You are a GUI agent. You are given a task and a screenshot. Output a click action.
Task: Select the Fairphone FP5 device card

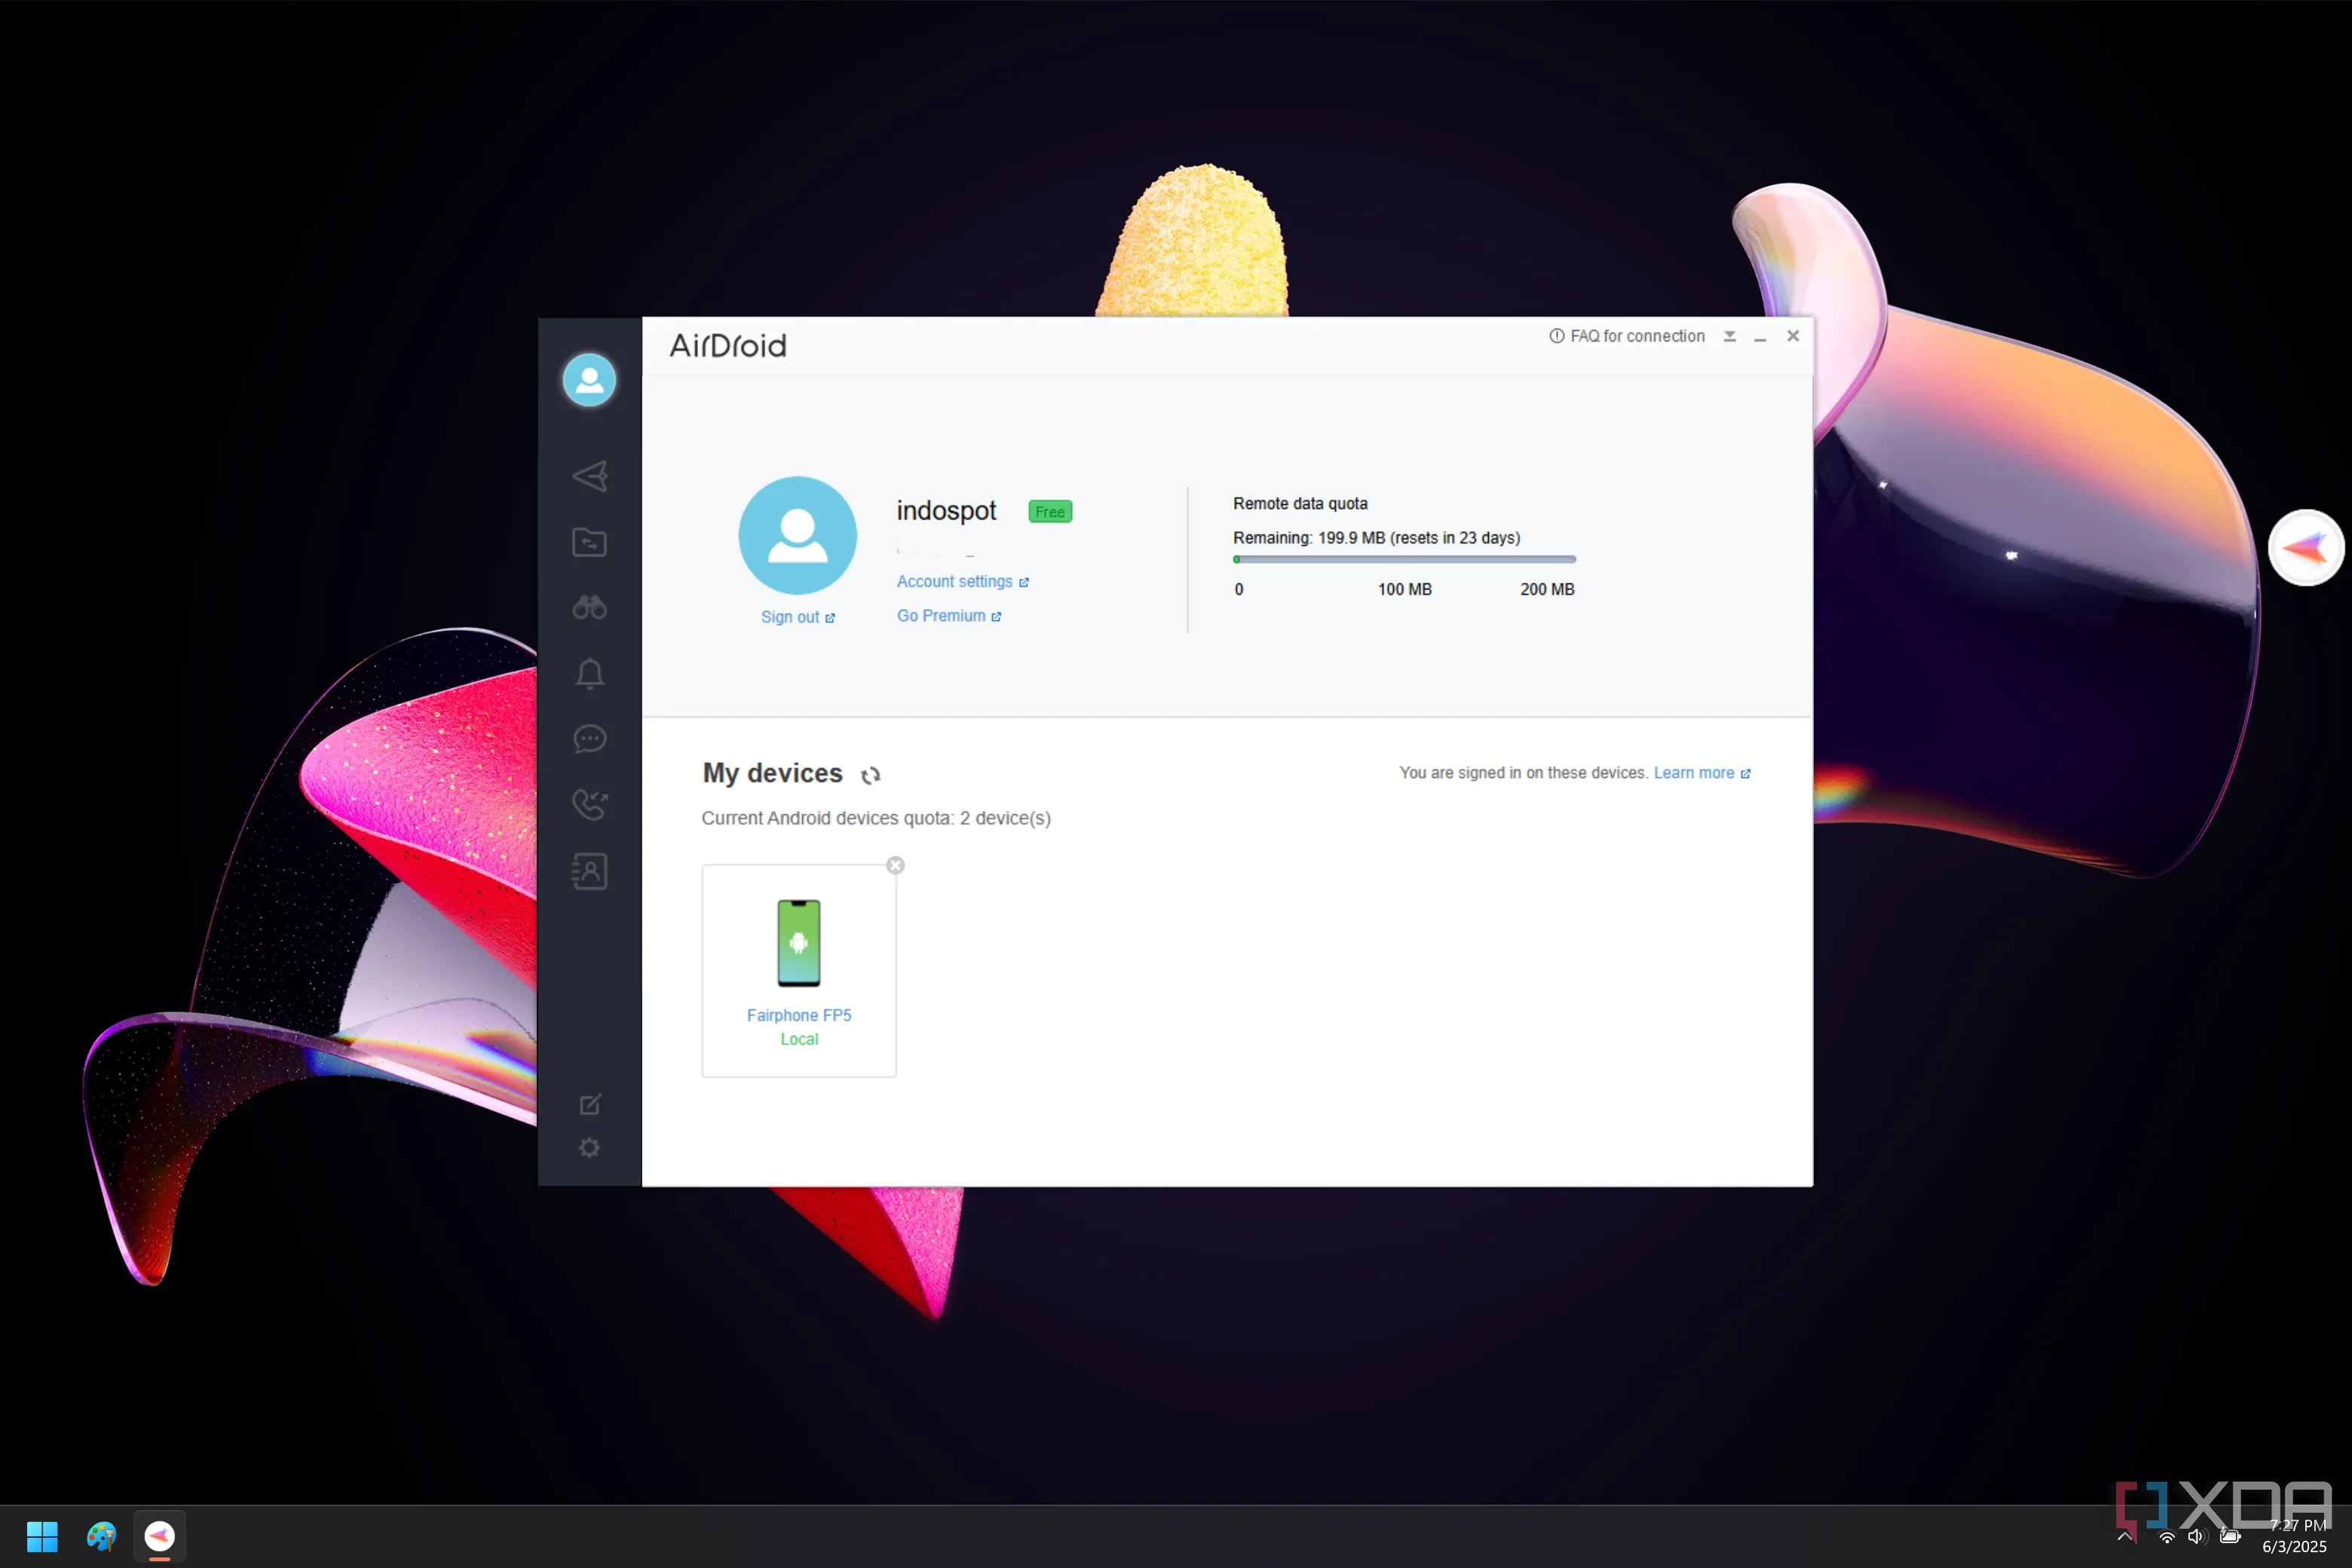point(799,971)
